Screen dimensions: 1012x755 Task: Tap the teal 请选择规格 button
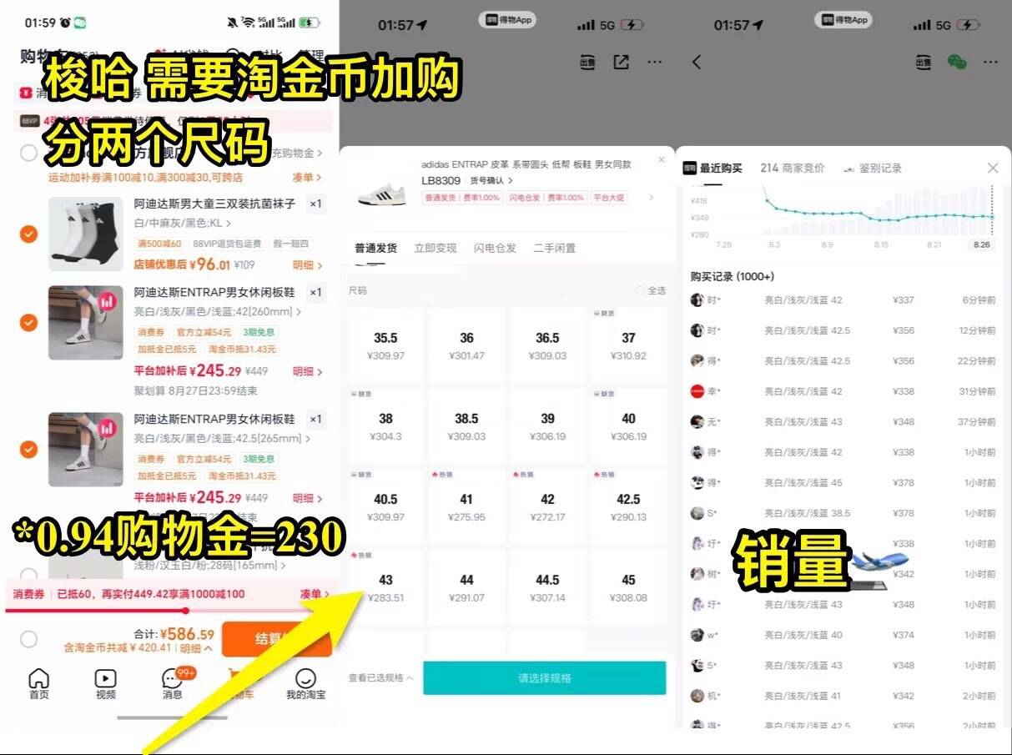[x=545, y=678]
